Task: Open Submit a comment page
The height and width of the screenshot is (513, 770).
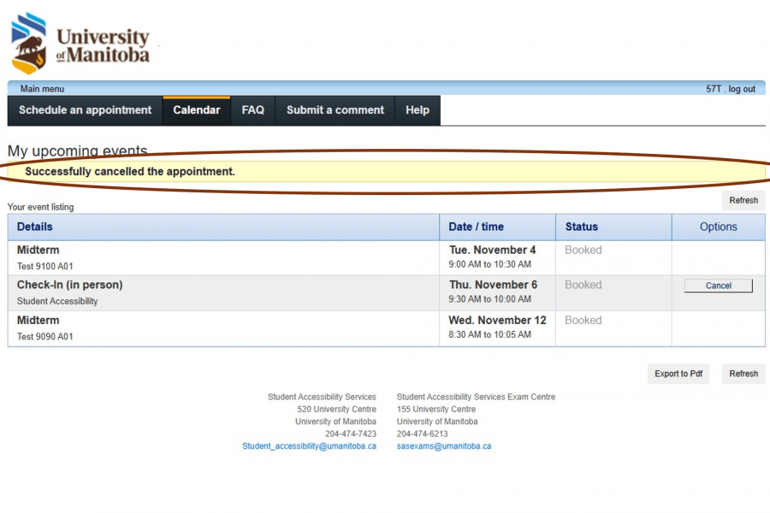Action: pyautogui.click(x=335, y=110)
